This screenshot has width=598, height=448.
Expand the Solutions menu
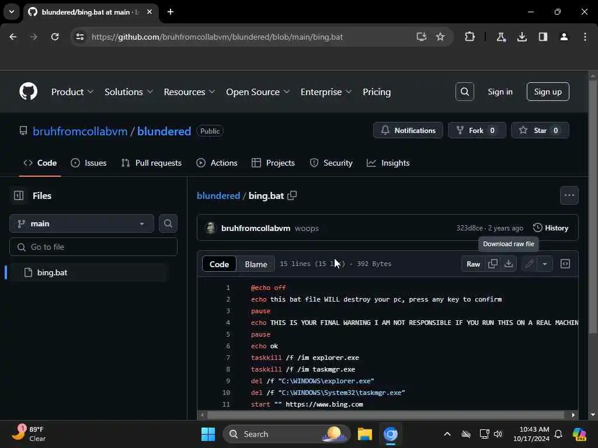[x=128, y=92]
